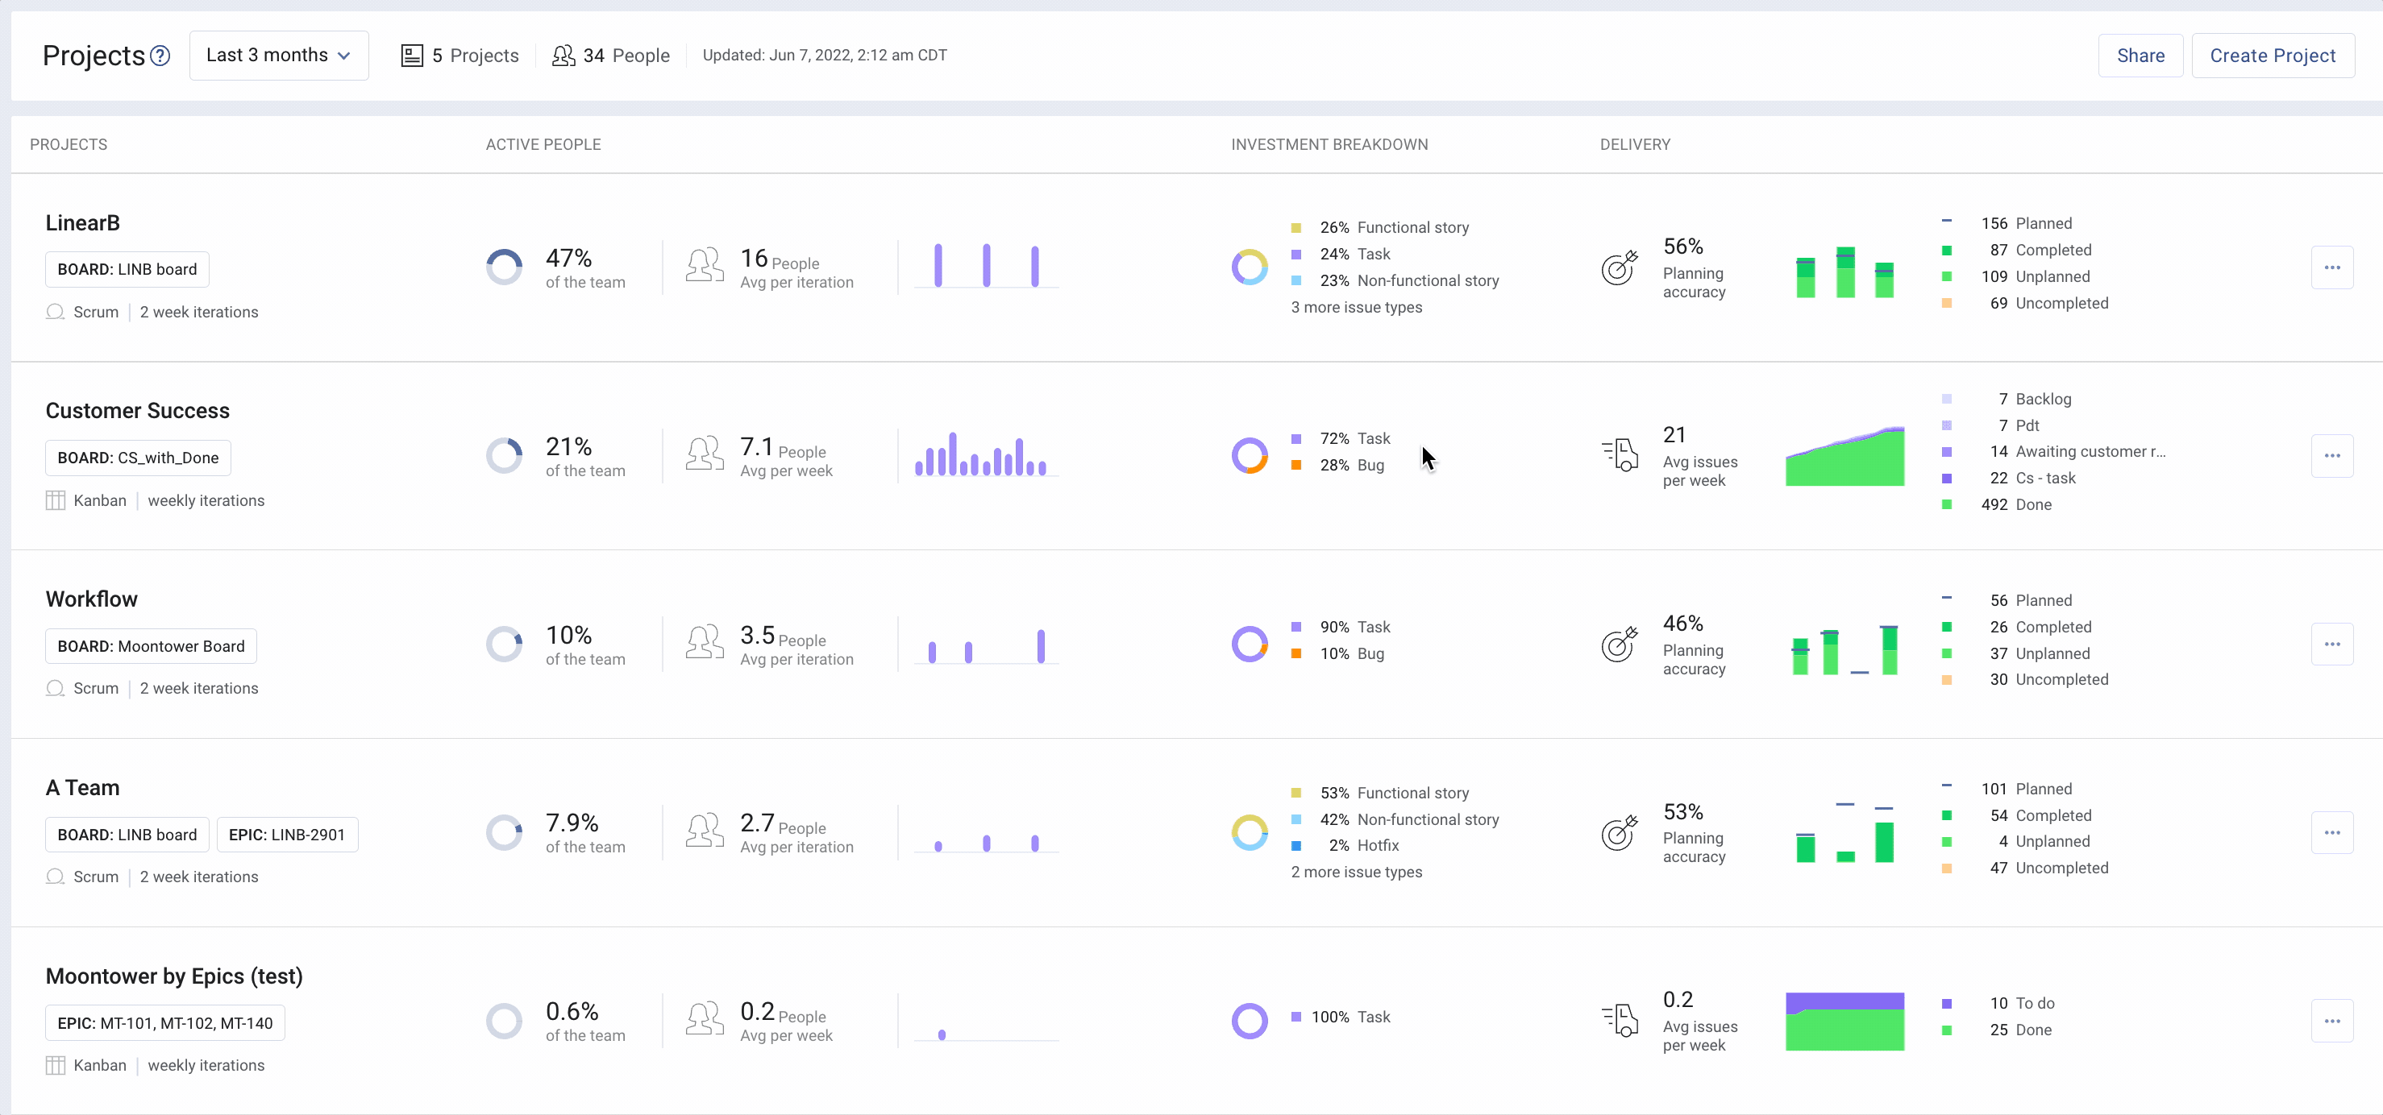Click the delivery truck icon for Customer Success
Image resolution: width=2383 pixels, height=1115 pixels.
tap(1620, 455)
